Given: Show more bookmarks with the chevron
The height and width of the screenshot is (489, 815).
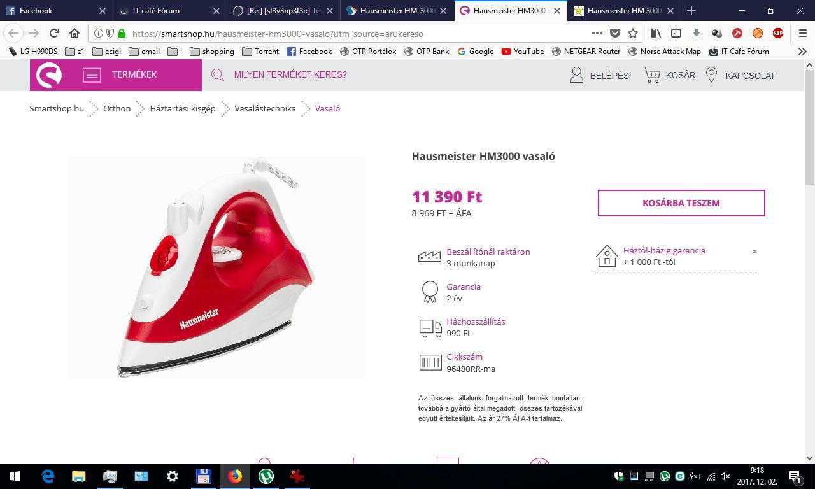Looking at the screenshot, I should [x=802, y=52].
